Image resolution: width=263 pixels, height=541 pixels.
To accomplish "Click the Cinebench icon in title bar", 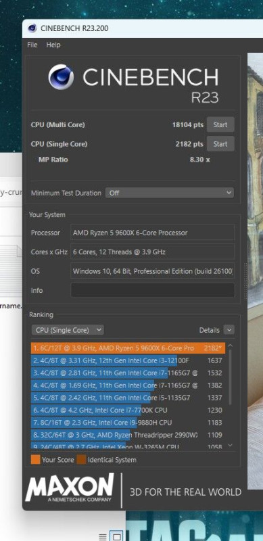I will click(x=32, y=28).
